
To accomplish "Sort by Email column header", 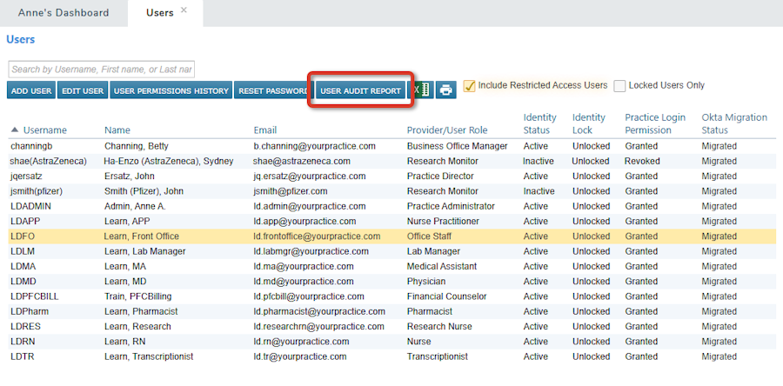I will pyautogui.click(x=265, y=130).
